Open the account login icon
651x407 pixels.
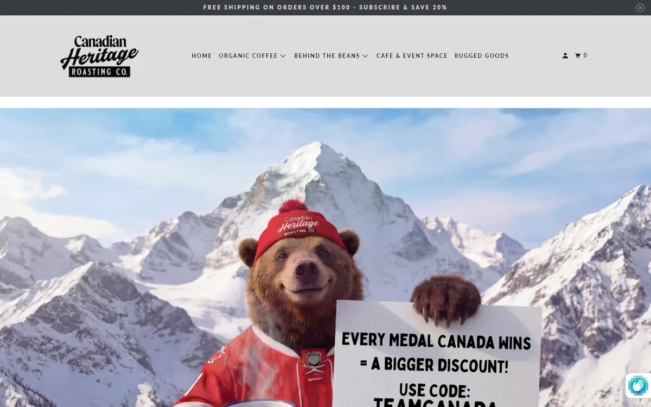[x=565, y=55]
